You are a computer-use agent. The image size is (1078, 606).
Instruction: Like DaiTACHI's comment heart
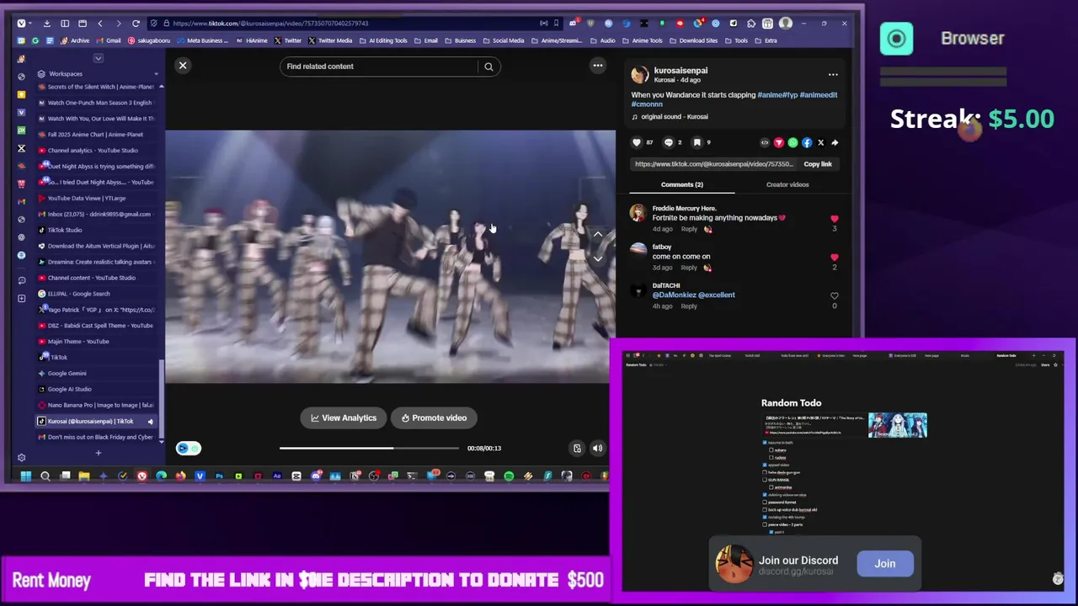pyautogui.click(x=835, y=296)
